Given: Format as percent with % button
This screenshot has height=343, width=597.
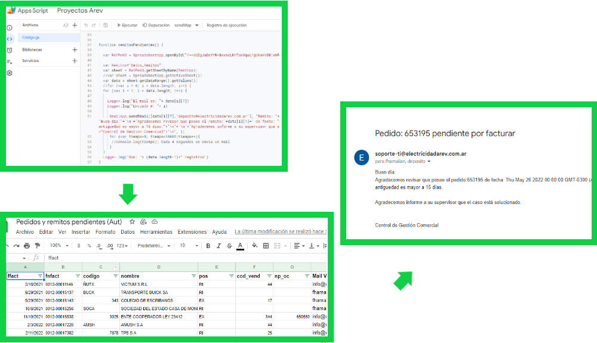Looking at the screenshot, I should (x=89, y=246).
